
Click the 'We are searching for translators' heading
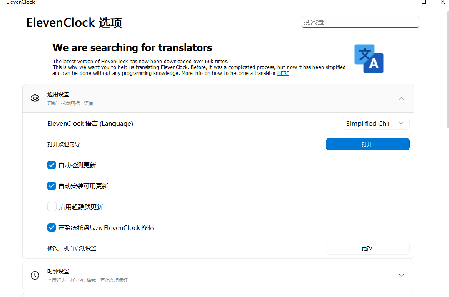point(132,47)
